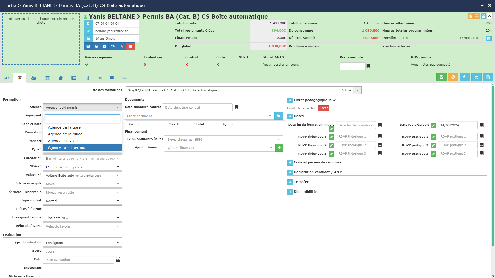Click the Date fin de formation input
Viewport: 495px width, 278px height.
pos(356,125)
